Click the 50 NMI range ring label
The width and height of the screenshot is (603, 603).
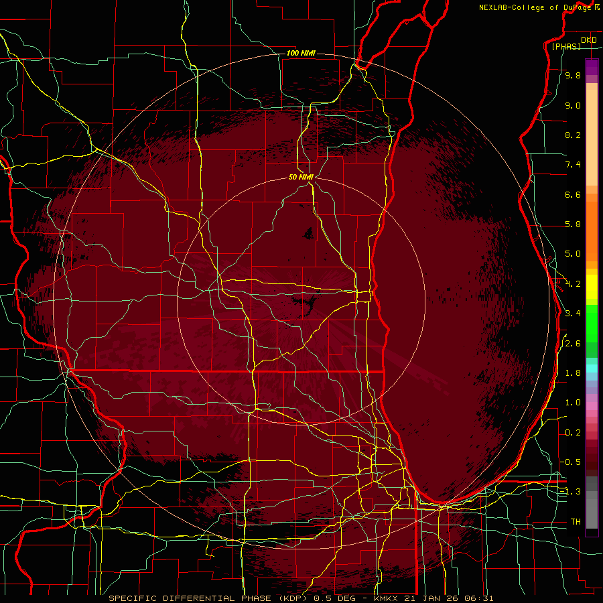tap(301, 177)
